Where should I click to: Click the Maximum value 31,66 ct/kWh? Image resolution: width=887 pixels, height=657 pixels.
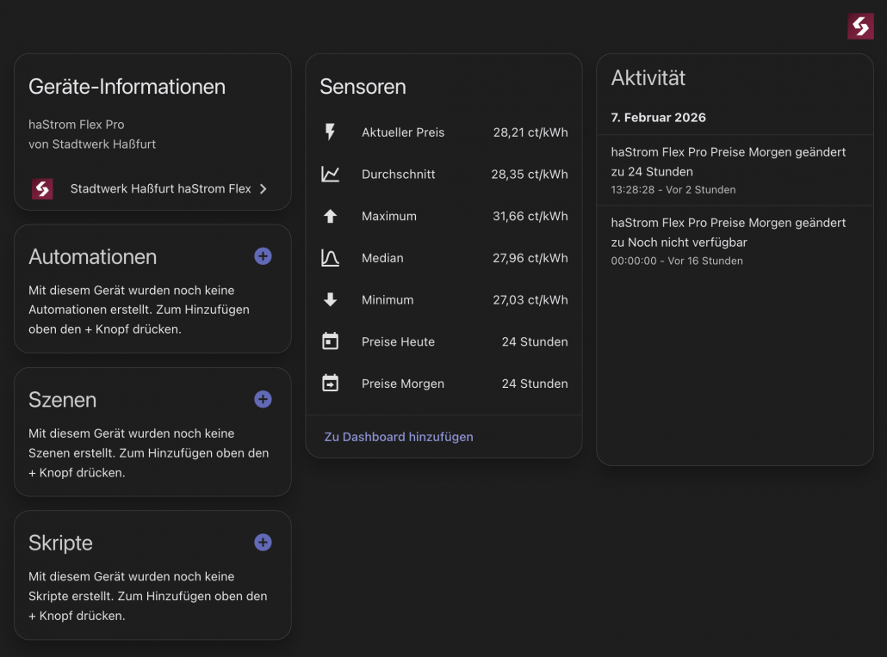[x=530, y=217]
